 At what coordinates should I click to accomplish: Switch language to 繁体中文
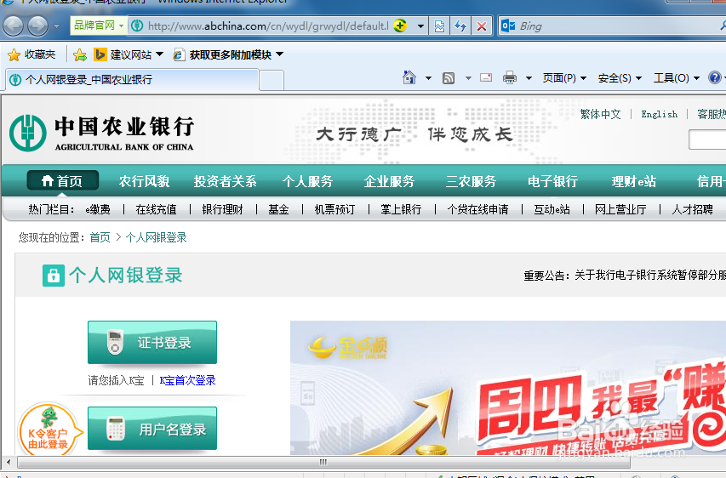pyautogui.click(x=600, y=114)
